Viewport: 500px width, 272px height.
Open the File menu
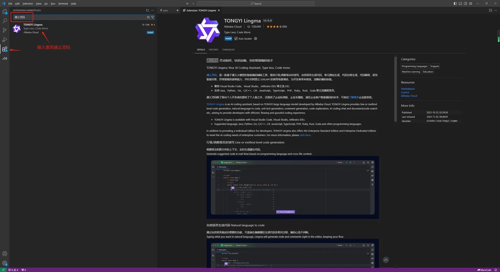click(10, 4)
